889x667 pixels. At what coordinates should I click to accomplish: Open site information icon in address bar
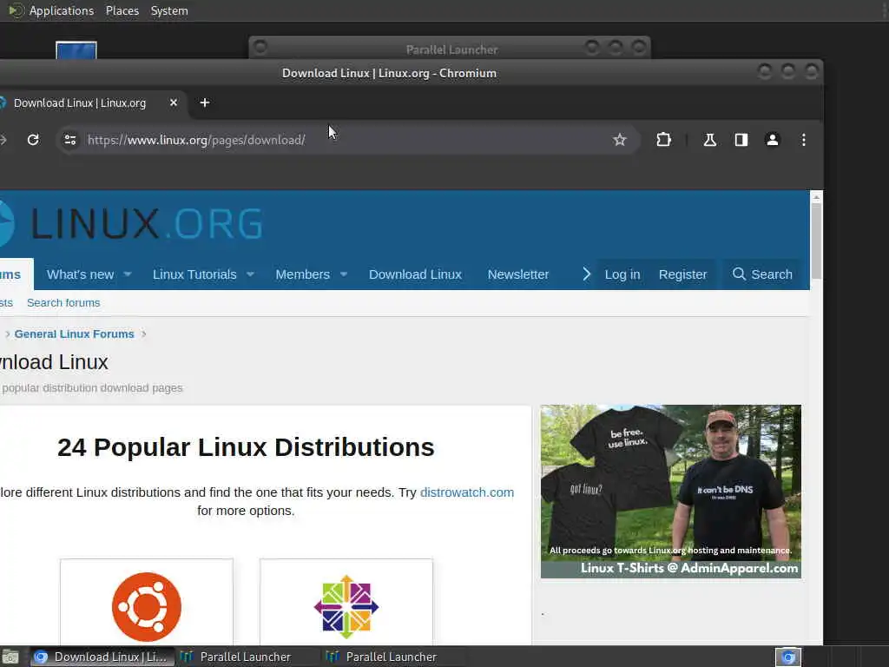point(70,140)
